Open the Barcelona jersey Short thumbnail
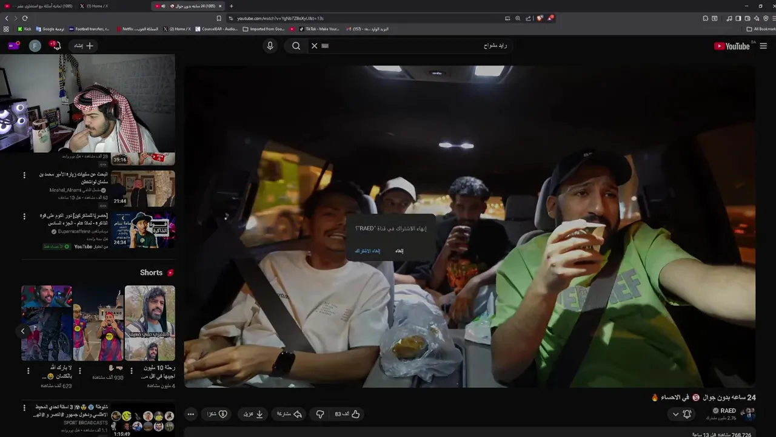Screen dimensions: 776x437 point(98,324)
